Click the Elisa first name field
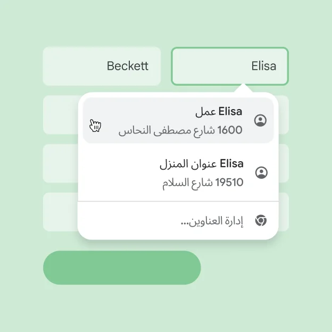Viewport: 332px width, 332px height. point(229,67)
